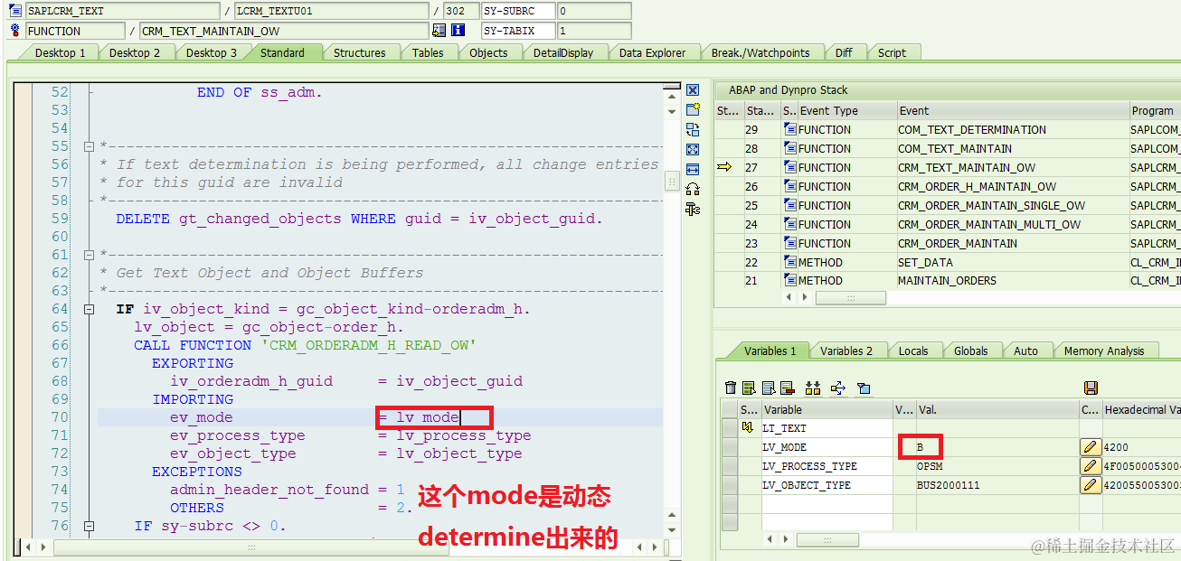
Task: Select the row selector for LV_MODE
Action: click(731, 447)
